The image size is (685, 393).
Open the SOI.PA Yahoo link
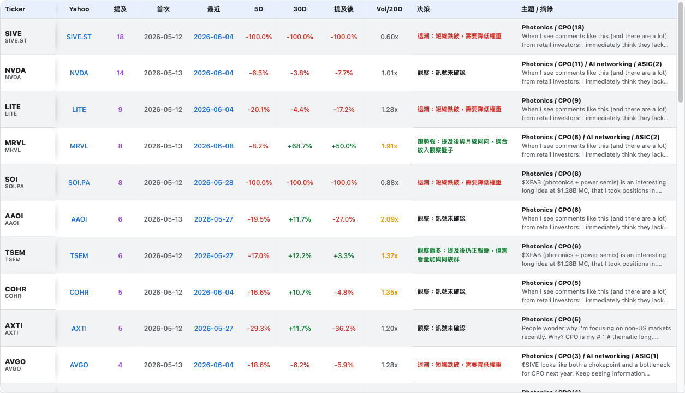(x=79, y=183)
